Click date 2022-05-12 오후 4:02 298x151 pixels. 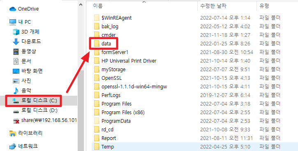pyautogui.click(x=225, y=26)
